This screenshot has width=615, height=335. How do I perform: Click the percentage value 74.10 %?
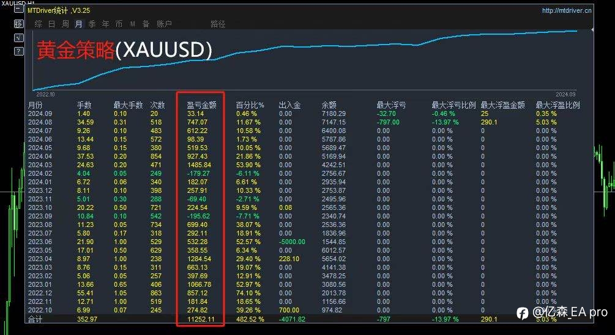coord(248,293)
